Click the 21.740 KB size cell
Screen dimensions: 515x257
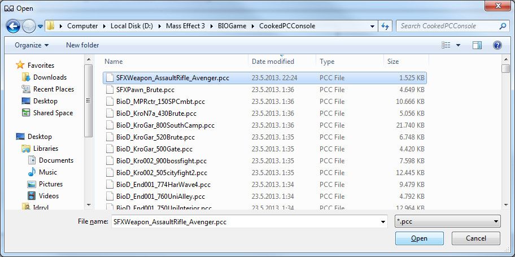pos(411,125)
